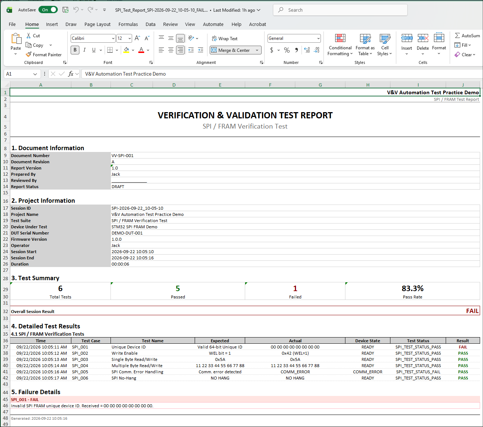The width and height of the screenshot is (483, 427).
Task: Apply comma style format
Action: click(296, 50)
